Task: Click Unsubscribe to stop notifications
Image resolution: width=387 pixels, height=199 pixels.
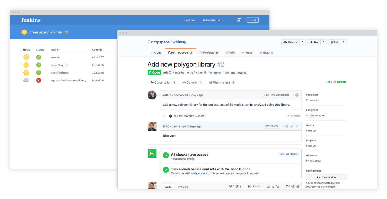Action: point(326,177)
